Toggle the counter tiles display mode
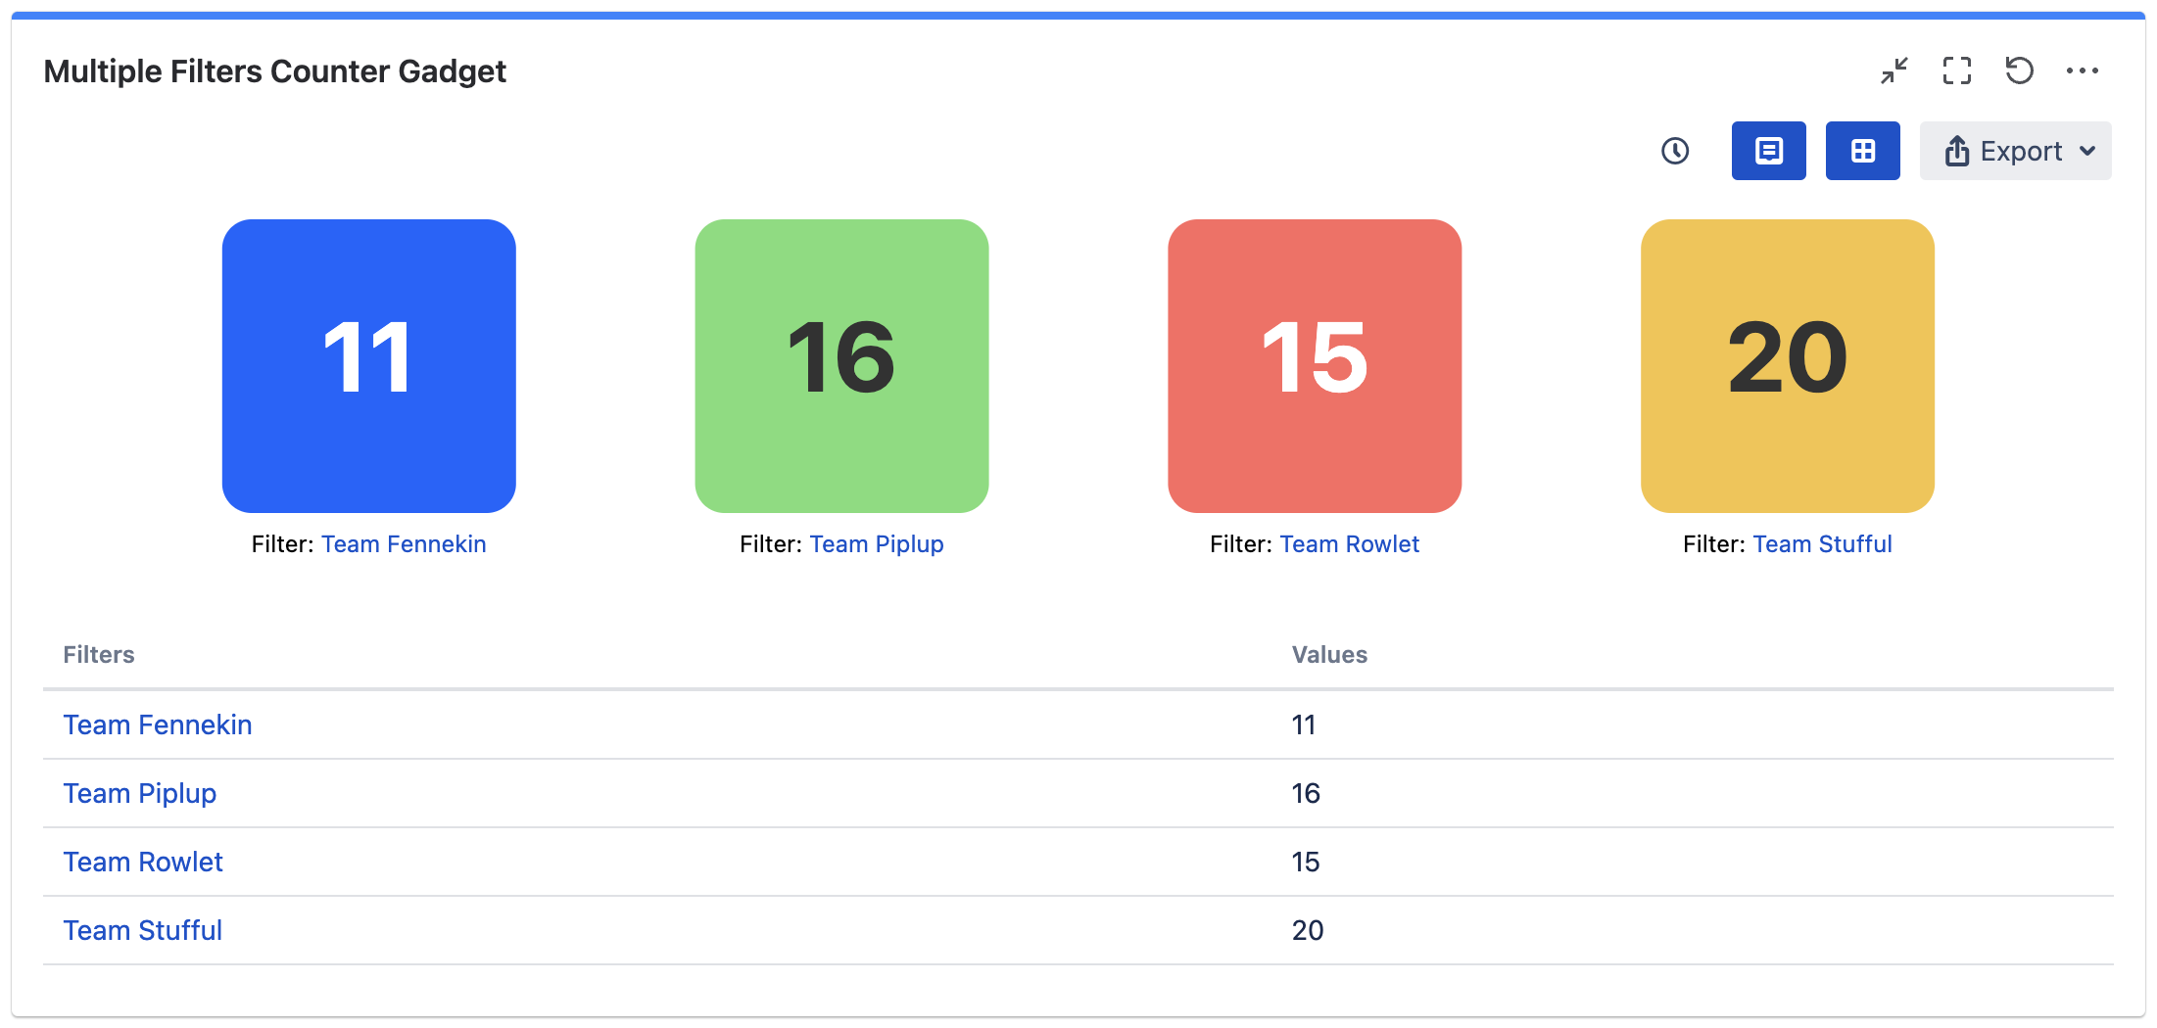 (1862, 151)
